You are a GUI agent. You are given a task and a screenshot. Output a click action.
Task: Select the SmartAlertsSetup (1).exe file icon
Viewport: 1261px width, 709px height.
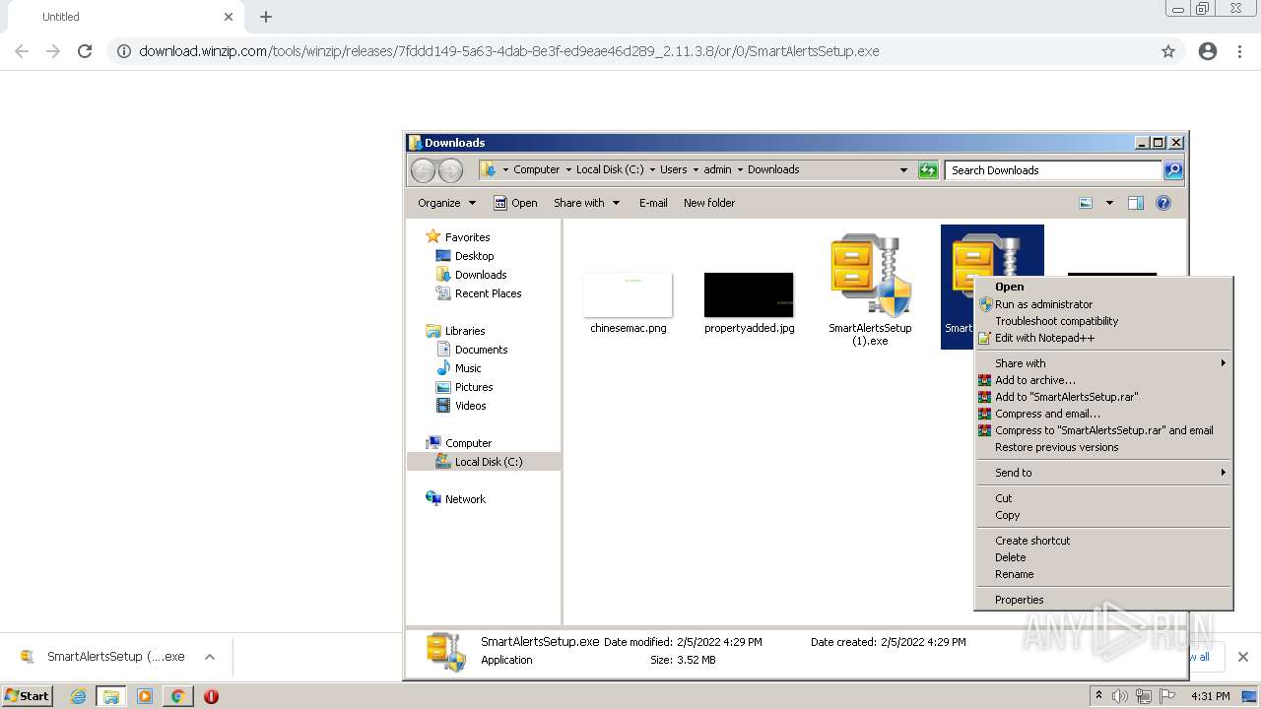coord(870,278)
